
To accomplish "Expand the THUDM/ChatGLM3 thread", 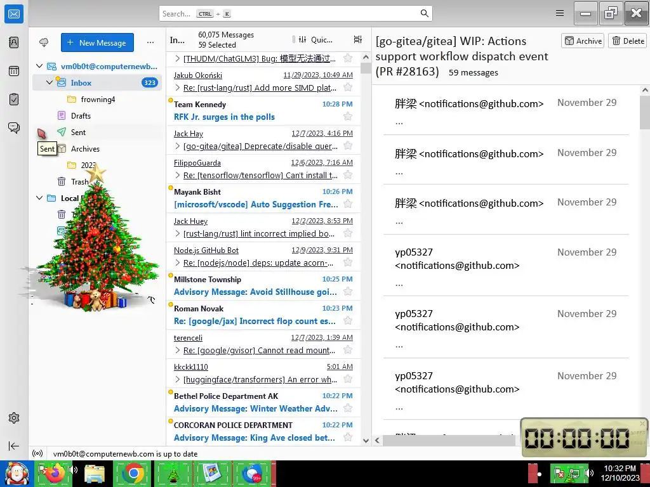I will 178,58.
